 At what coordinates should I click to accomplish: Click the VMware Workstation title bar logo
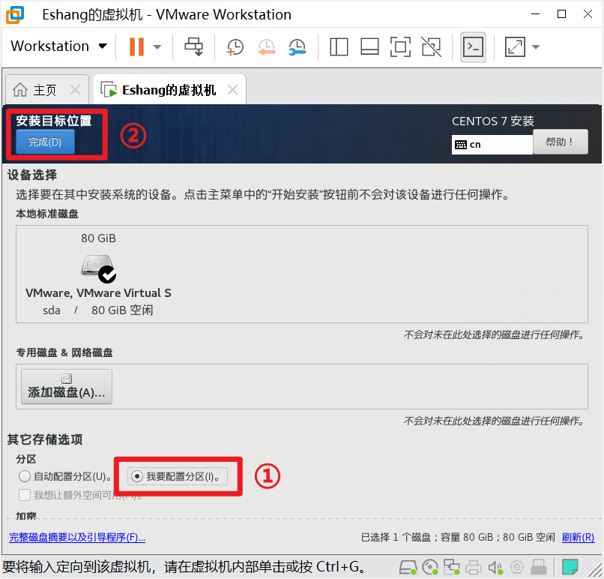[15, 15]
